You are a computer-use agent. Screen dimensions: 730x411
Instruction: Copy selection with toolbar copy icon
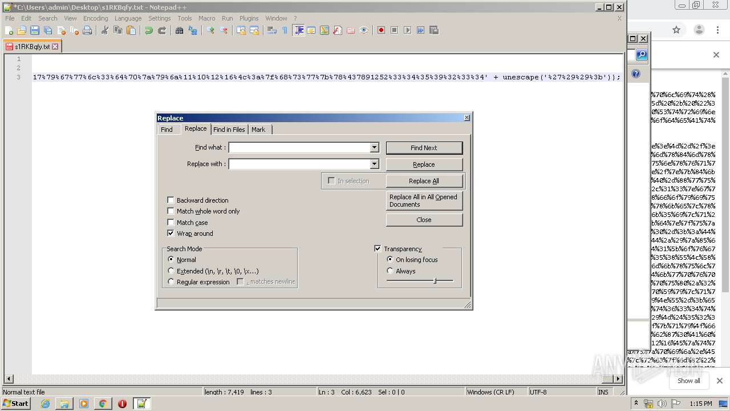coord(117,30)
